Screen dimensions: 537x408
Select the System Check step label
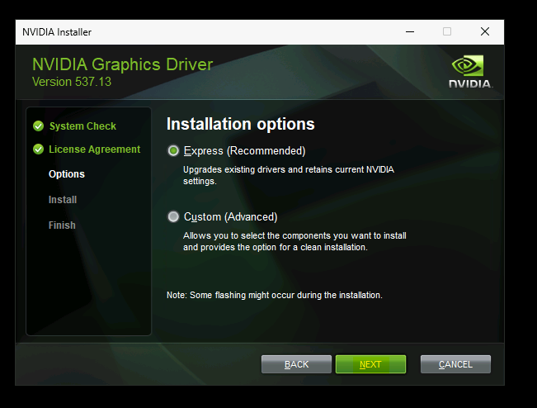(82, 126)
